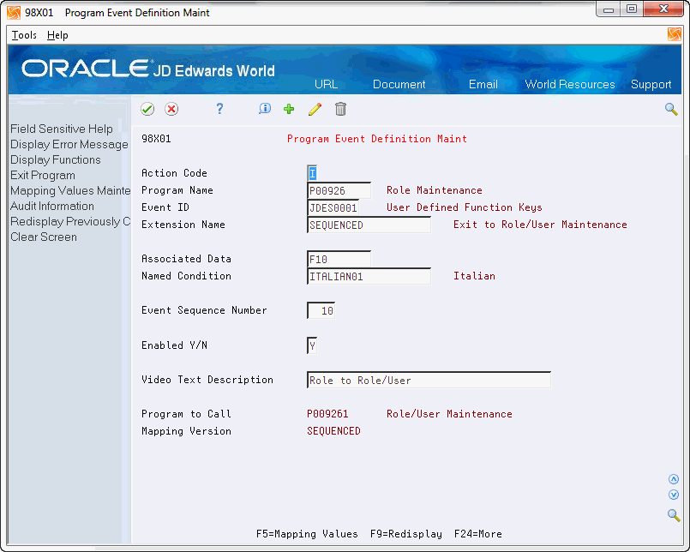Click the pencil Change icon
Viewport: 690px width, 552px height.
(315, 109)
